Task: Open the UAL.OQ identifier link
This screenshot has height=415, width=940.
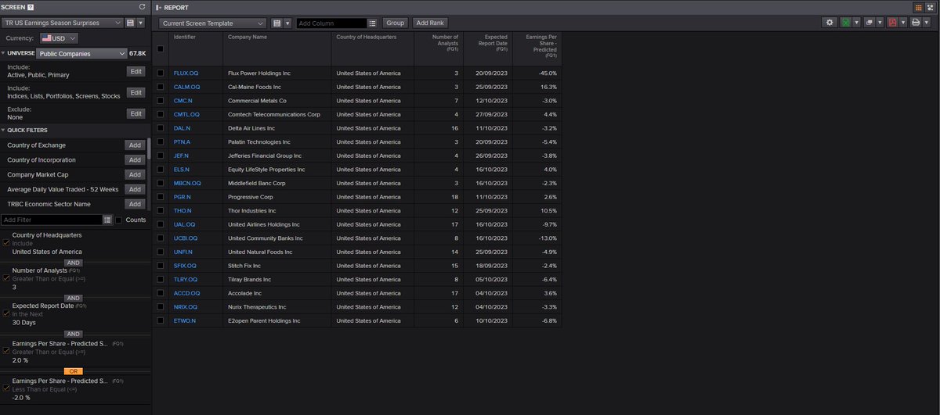Action: [185, 224]
